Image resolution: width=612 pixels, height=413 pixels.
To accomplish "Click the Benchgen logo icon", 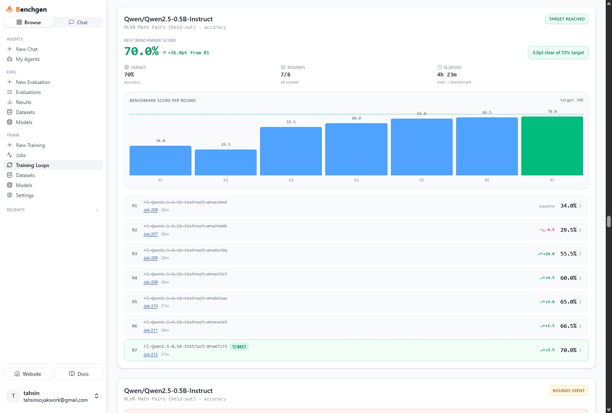I will 9,9.
